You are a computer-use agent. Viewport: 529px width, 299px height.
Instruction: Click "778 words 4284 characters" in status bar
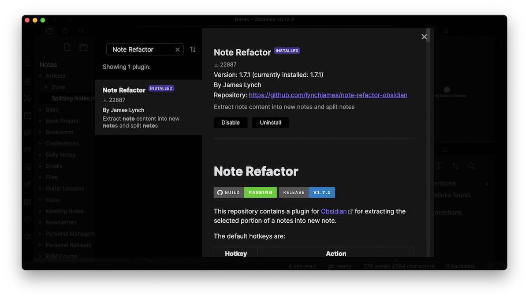pos(399,266)
